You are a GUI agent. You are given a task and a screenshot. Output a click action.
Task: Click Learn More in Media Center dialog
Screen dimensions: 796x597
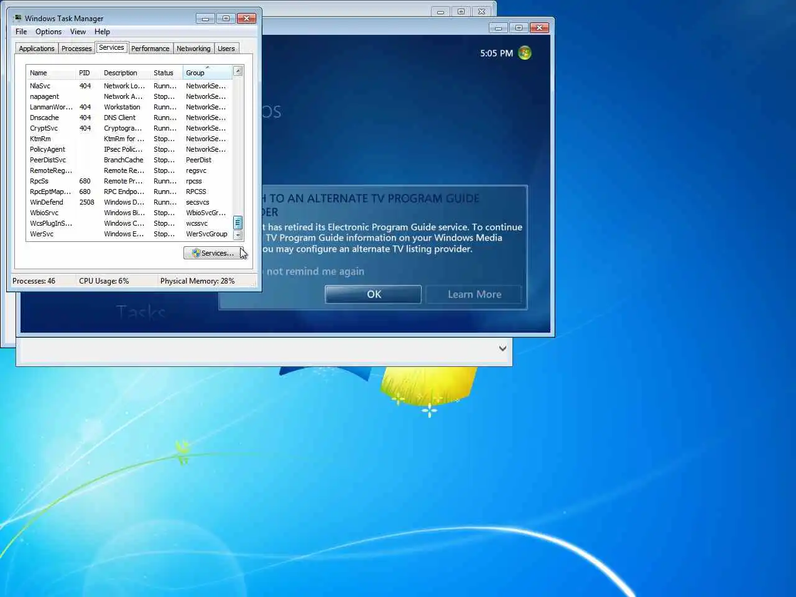point(474,294)
